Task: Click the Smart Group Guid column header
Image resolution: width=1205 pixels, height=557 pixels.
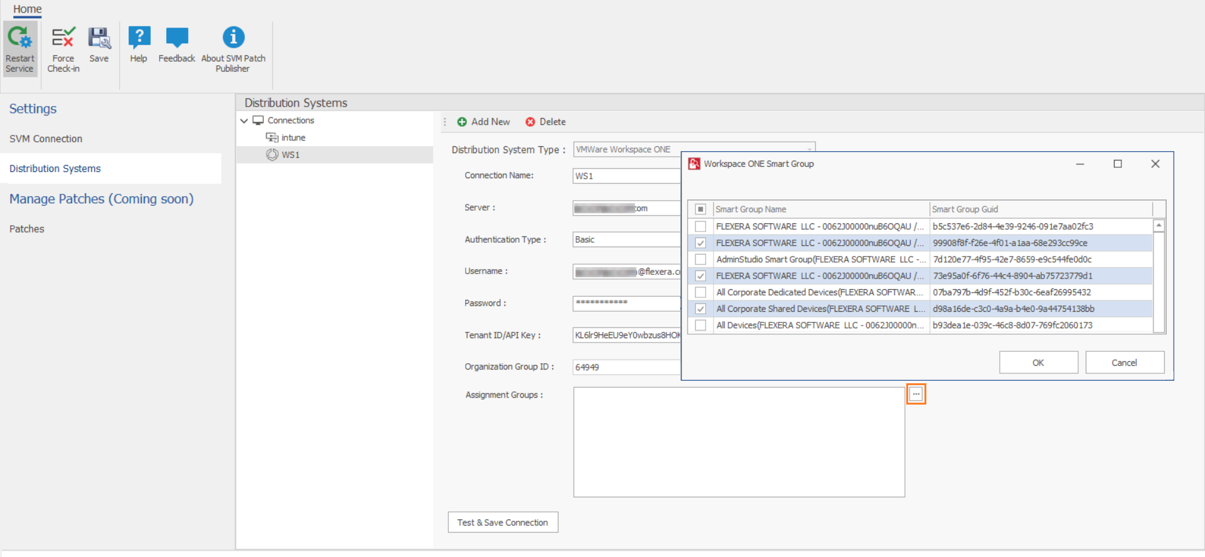Action: tap(1041, 210)
